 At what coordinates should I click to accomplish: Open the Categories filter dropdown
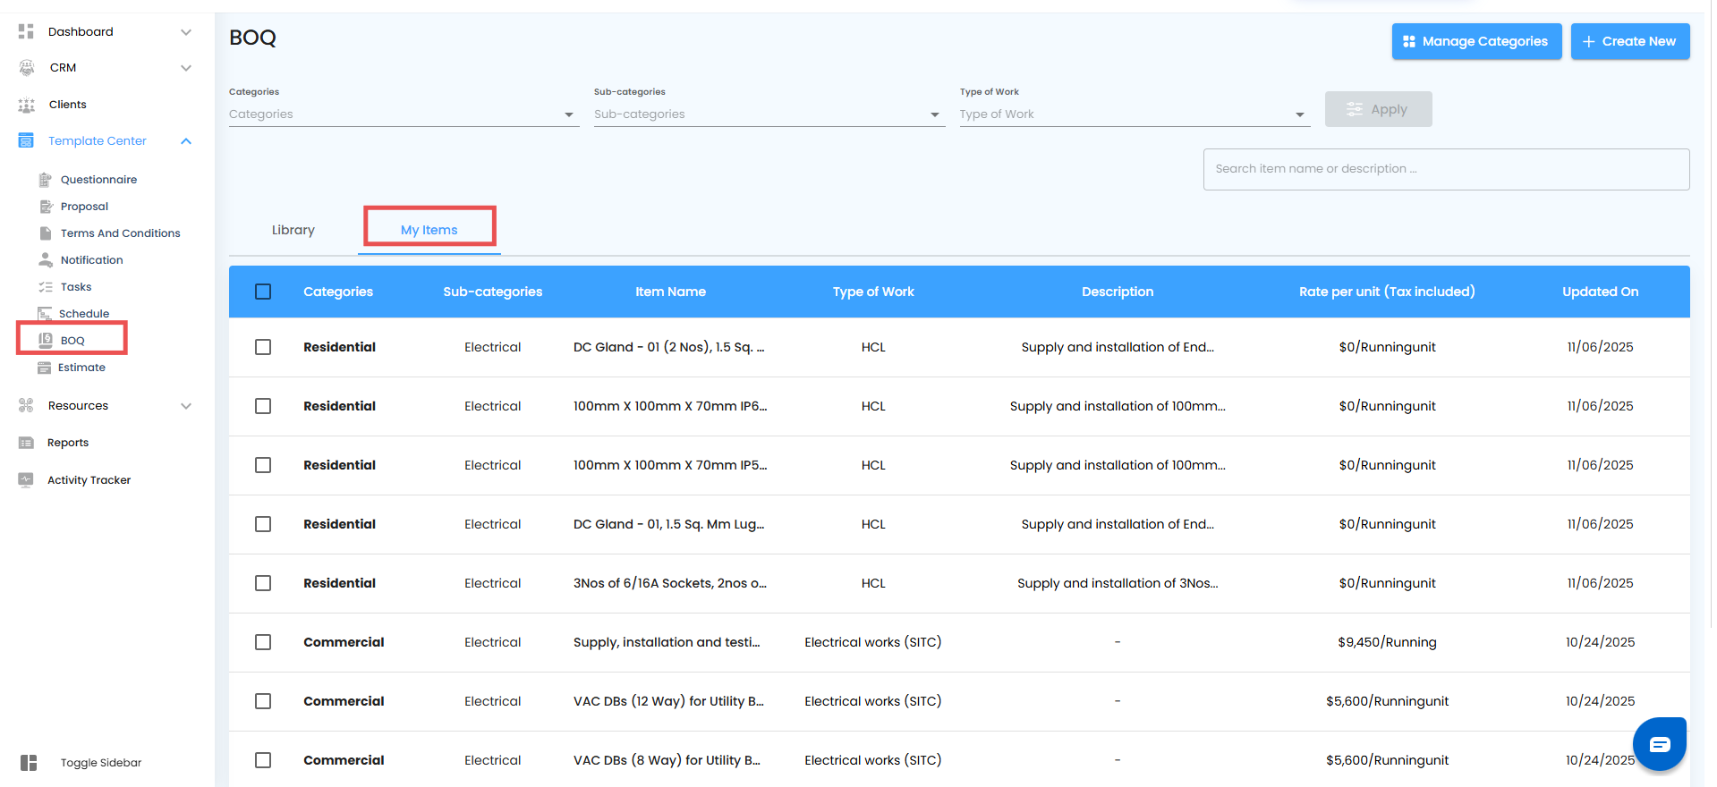click(403, 114)
